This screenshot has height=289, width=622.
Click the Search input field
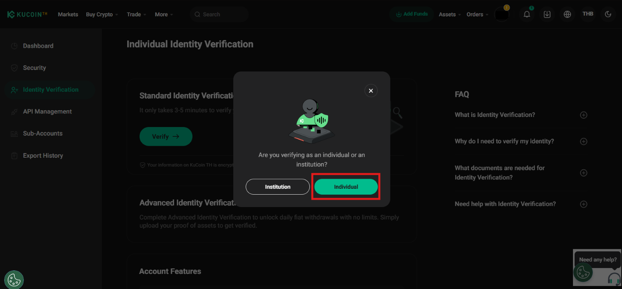(x=220, y=14)
